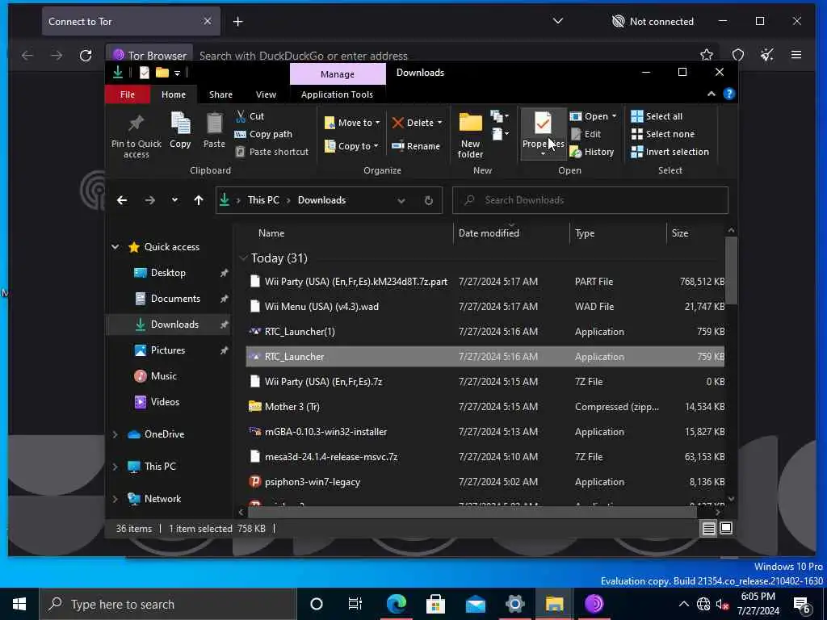The width and height of the screenshot is (827, 620).
Task: Open Tor Browser shield security icon
Action: pos(738,55)
